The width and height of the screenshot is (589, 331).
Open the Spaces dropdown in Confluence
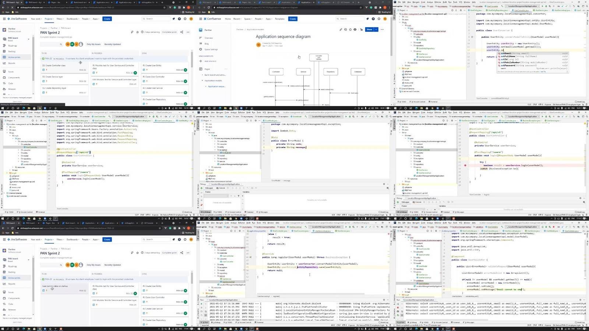[x=248, y=19]
